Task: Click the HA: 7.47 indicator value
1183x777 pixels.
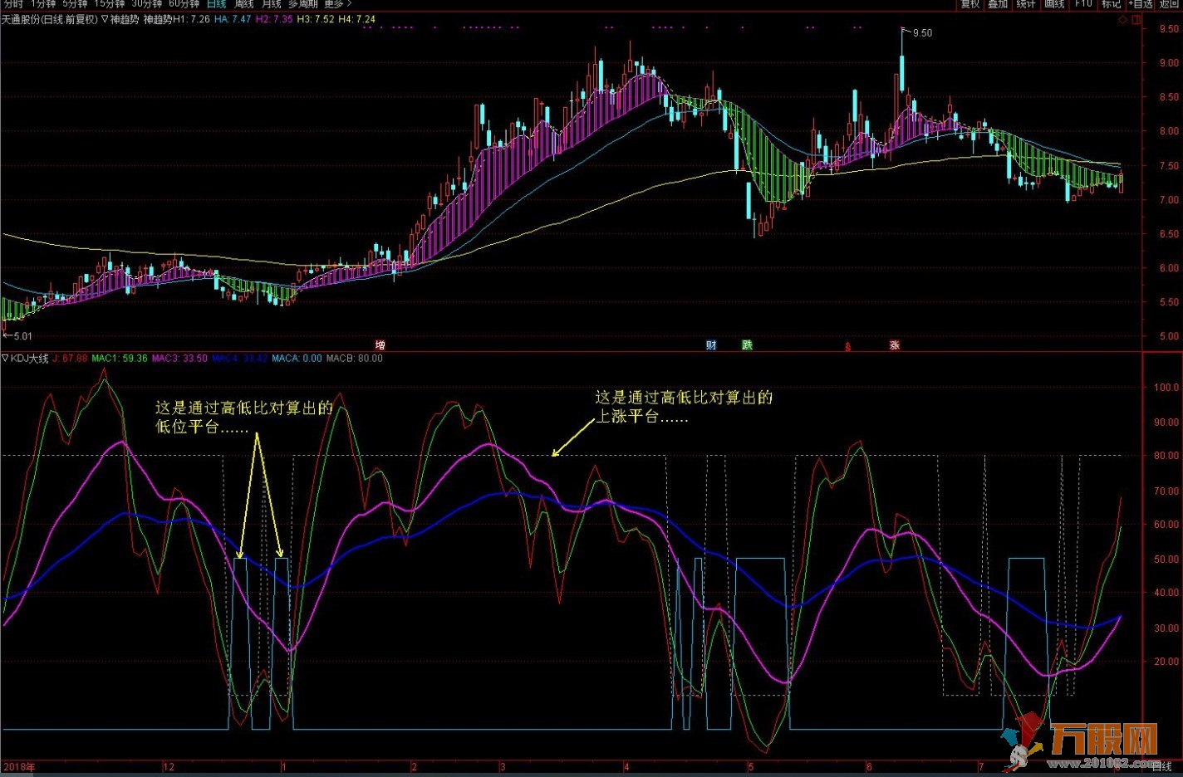Action: pyautogui.click(x=233, y=19)
